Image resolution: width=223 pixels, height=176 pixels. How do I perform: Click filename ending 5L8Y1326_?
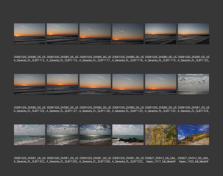pyautogui.click(x=63, y=160)
